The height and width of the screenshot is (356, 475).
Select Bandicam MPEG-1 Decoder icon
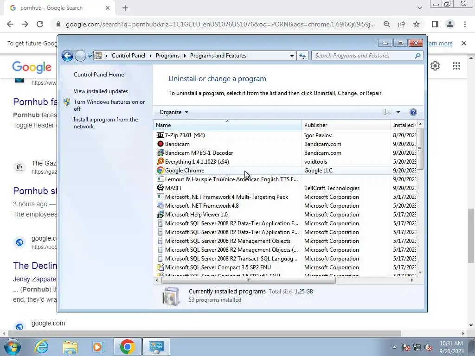click(160, 153)
